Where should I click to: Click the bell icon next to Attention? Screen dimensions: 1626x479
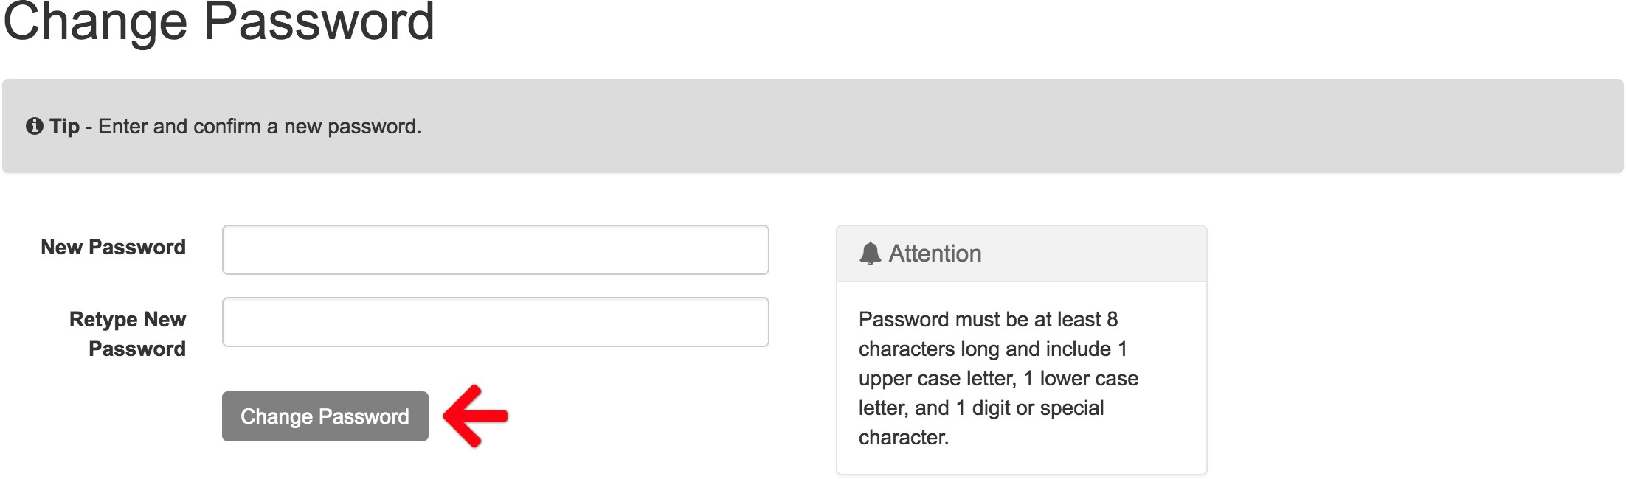pyautogui.click(x=871, y=253)
